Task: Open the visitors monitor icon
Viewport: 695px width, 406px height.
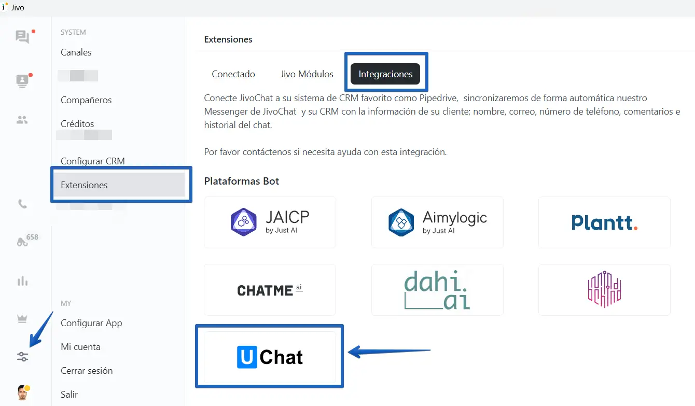Action: 22,81
